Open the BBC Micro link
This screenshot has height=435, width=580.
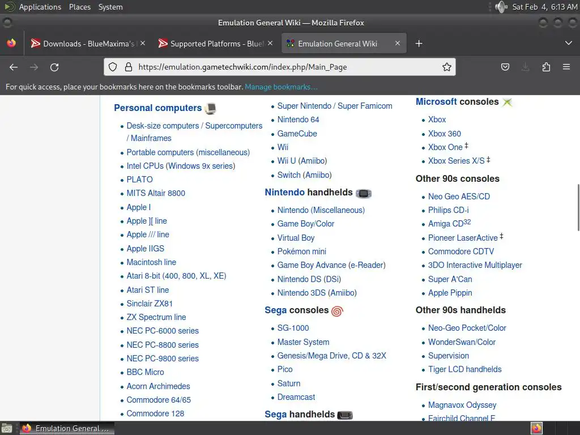pyautogui.click(x=145, y=372)
